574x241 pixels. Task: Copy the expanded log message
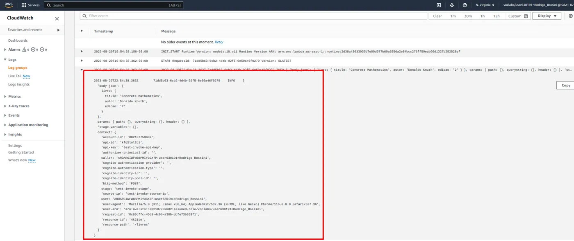pyautogui.click(x=566, y=85)
